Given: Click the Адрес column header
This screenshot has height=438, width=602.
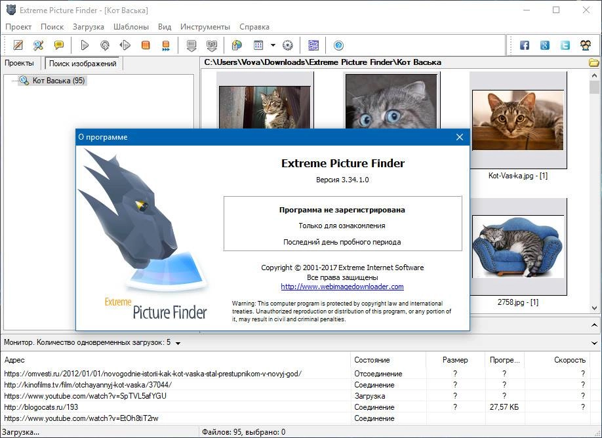Looking at the screenshot, I should (176, 360).
